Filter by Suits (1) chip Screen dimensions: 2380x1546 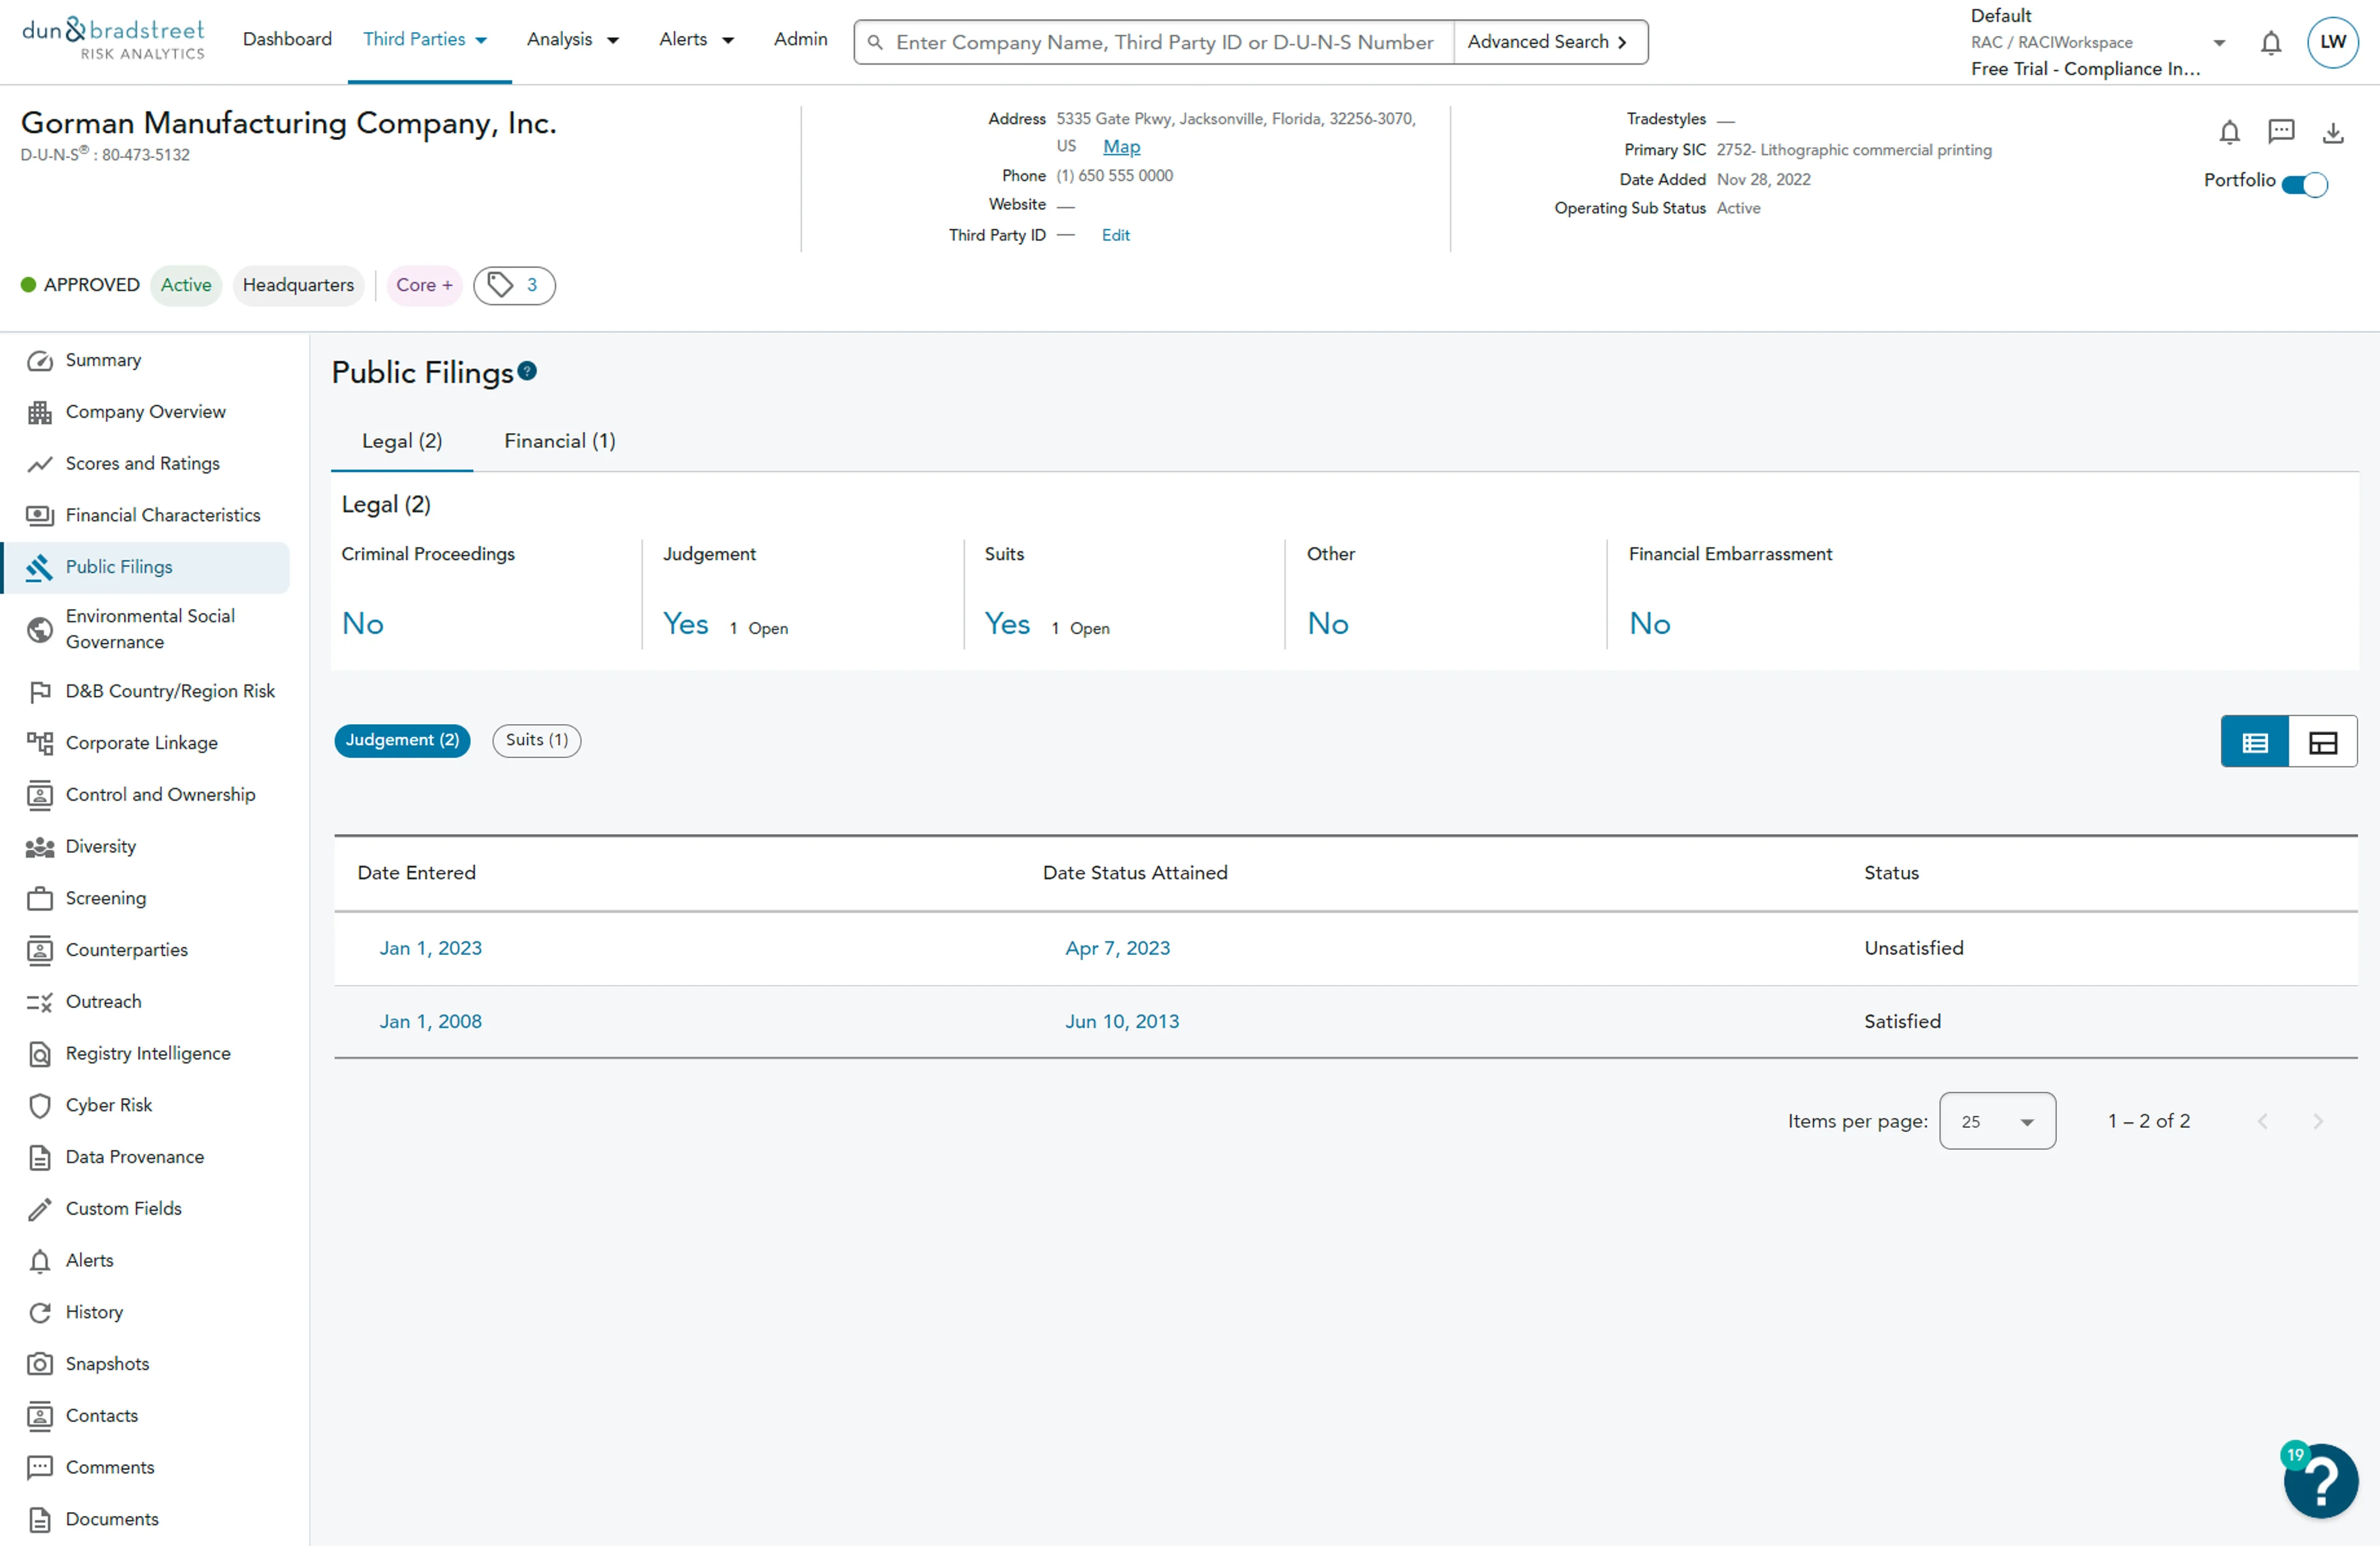[x=536, y=740]
